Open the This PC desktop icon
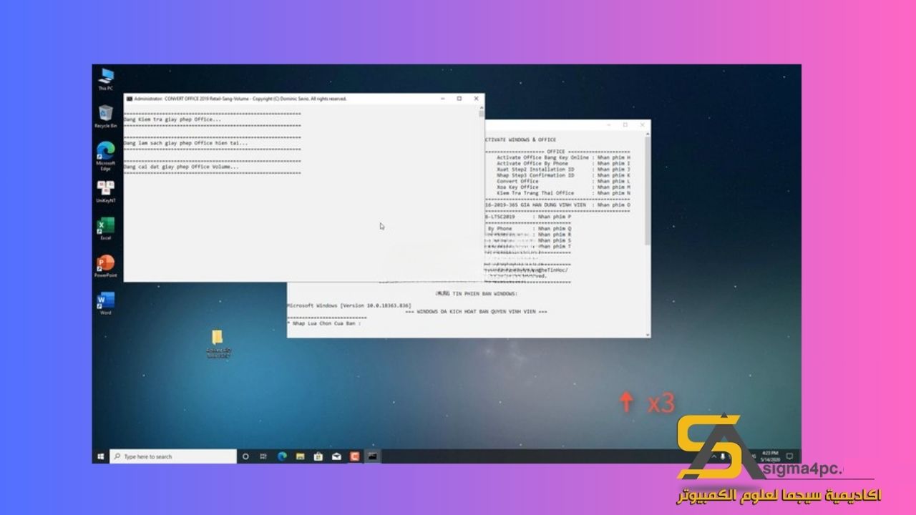 click(x=106, y=78)
